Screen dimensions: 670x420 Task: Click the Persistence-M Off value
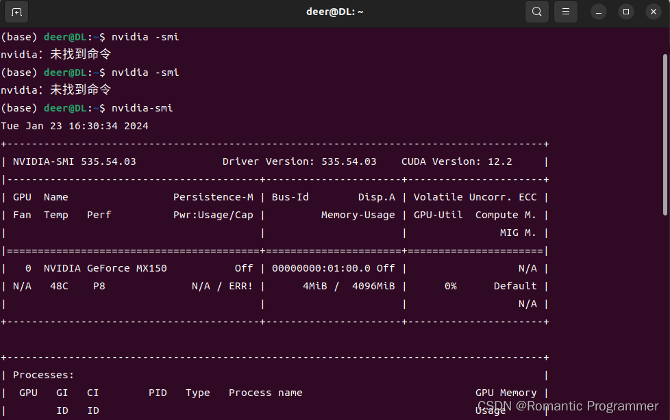click(x=244, y=268)
